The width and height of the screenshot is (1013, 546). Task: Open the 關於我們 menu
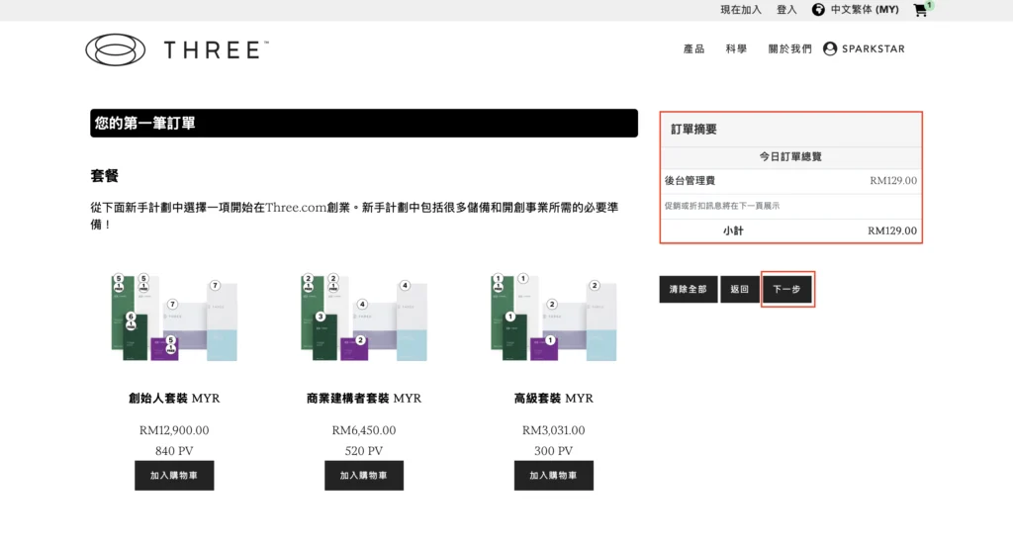tap(789, 49)
